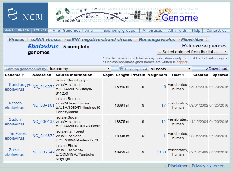Click the help icon beside Filter by host

tap(122, 69)
